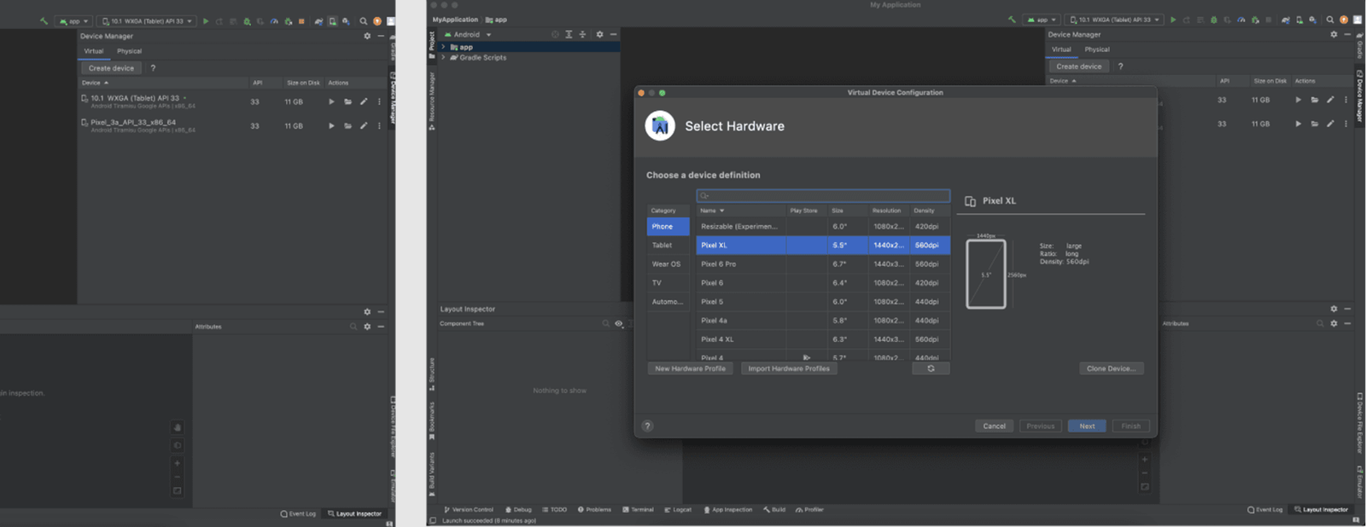1366x527 pixels.
Task: Open 10.1 WXGA device dropdown in left window toolbar
Action: click(x=146, y=21)
